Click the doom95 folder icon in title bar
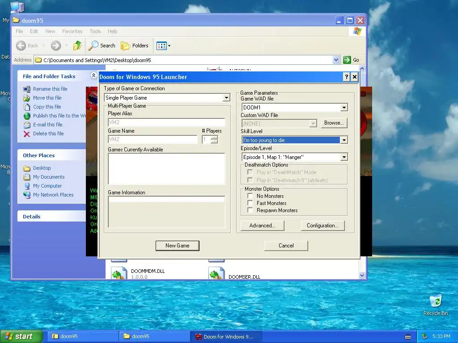Image resolution: width=458 pixels, height=343 pixels. (x=17, y=21)
